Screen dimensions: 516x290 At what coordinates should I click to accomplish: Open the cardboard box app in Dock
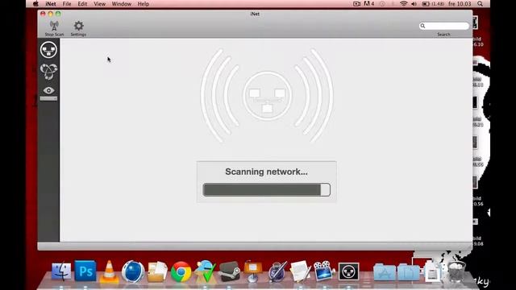coord(157,272)
